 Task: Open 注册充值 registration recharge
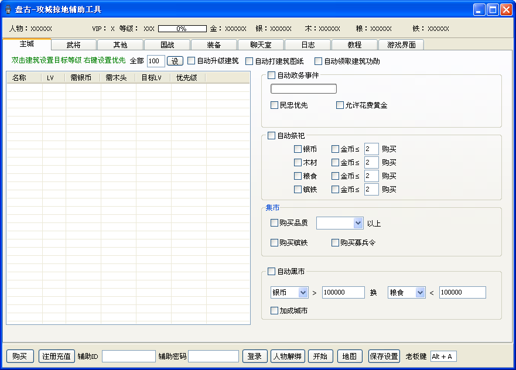coord(57,356)
